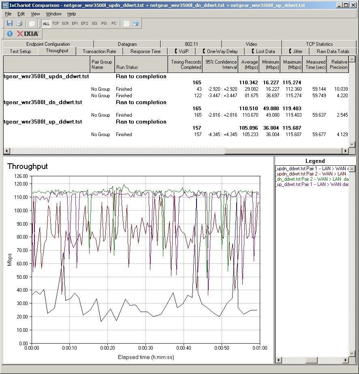Select the Throughput tab
The width and height of the screenshot is (359, 374).
(x=57, y=51)
